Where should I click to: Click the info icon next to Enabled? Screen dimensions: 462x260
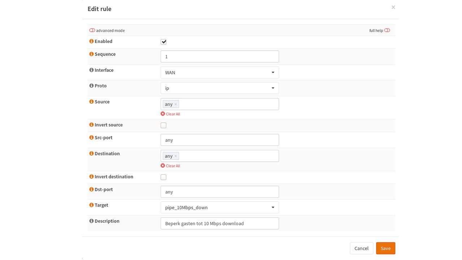point(91,42)
